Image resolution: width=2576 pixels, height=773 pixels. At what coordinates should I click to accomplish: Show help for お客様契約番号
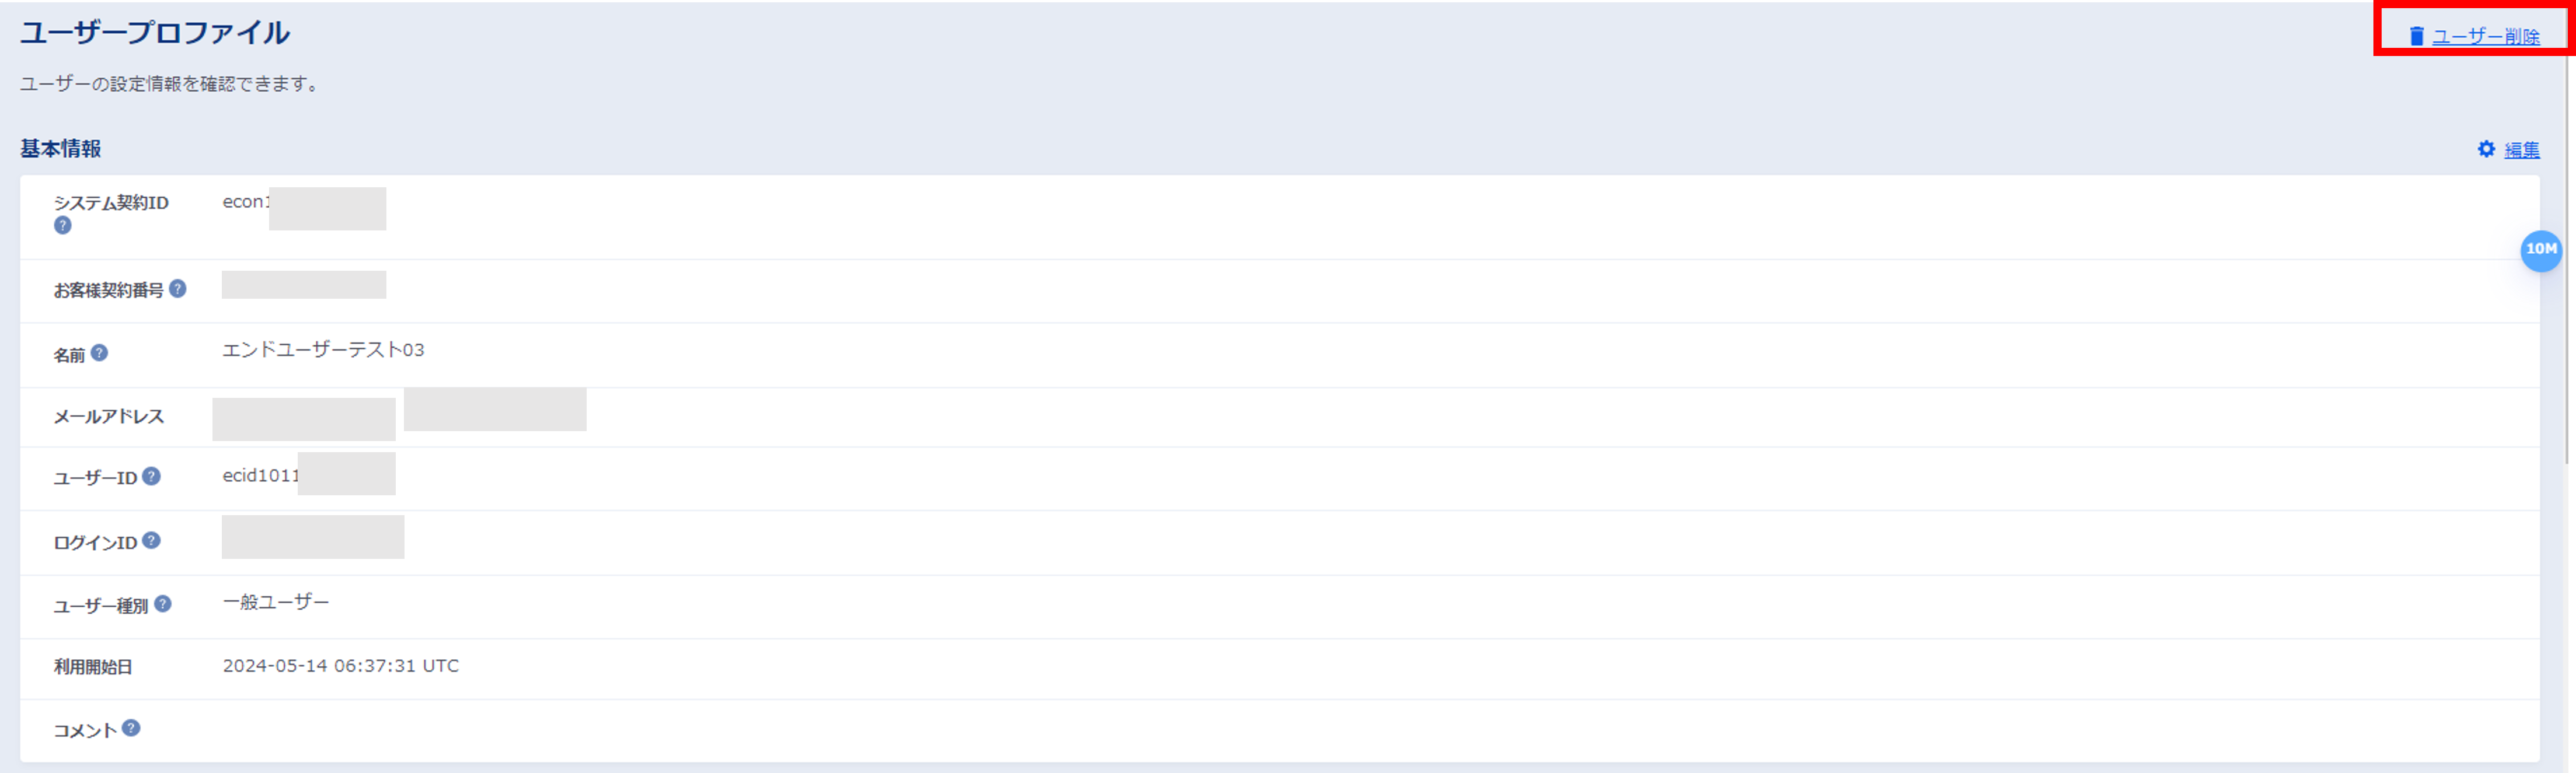[x=178, y=289]
